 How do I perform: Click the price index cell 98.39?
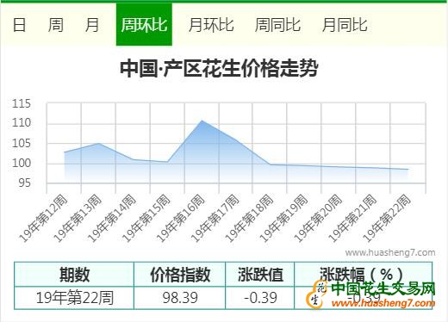(180, 298)
